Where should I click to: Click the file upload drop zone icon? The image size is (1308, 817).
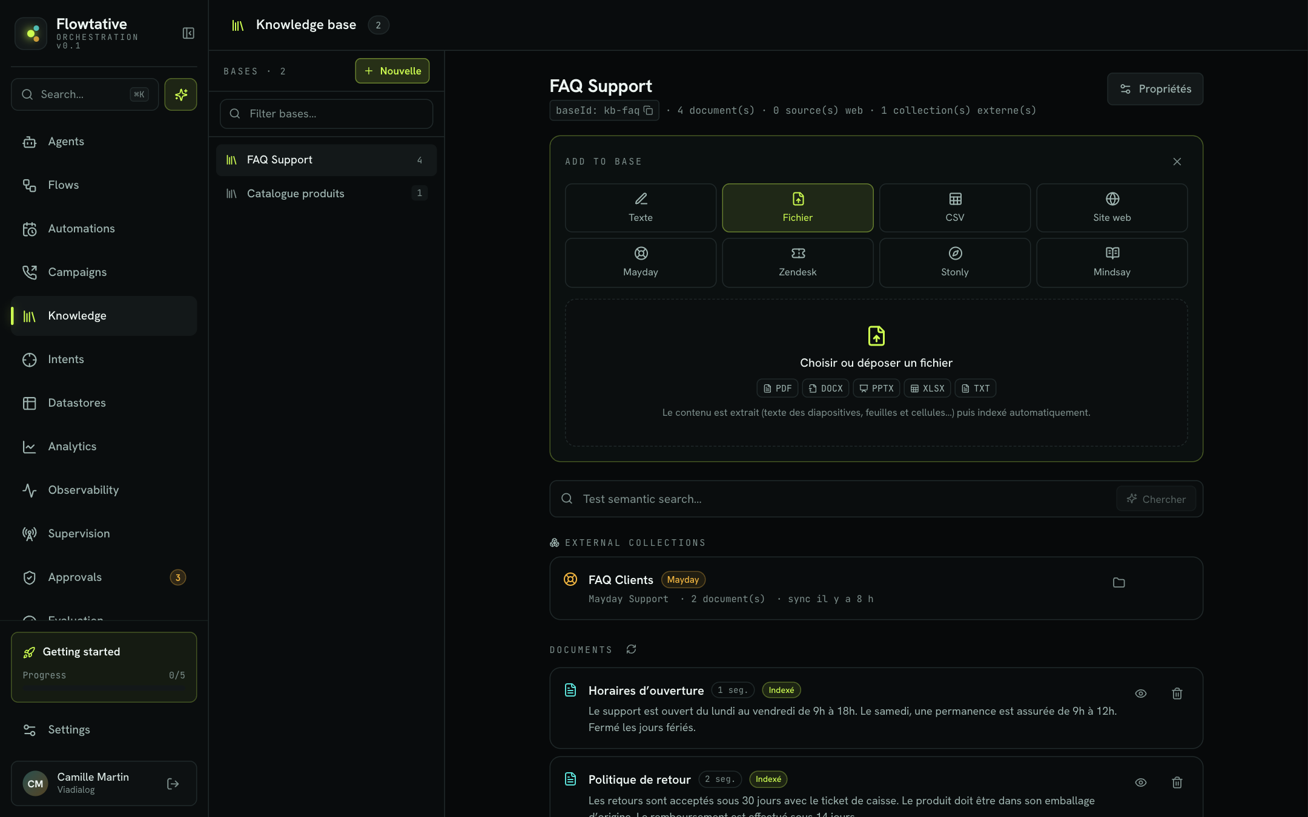876,335
